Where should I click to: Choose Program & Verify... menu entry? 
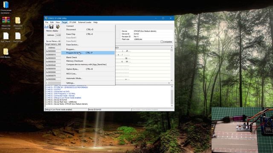pos(88,53)
